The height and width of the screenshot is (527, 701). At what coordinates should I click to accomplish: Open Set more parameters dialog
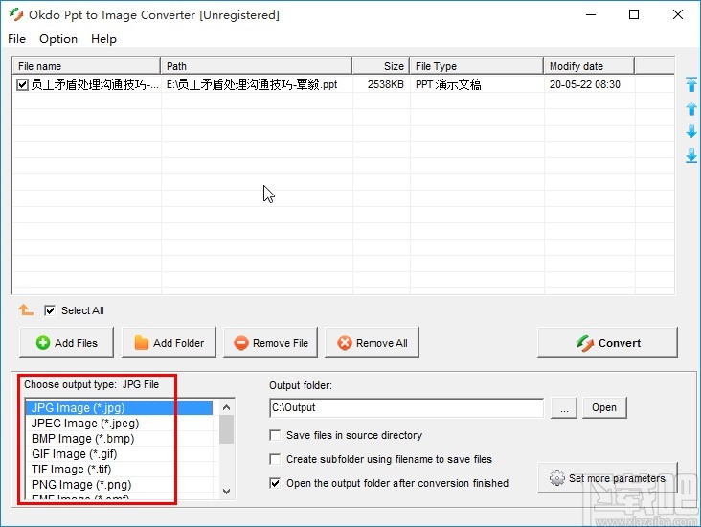point(607,478)
